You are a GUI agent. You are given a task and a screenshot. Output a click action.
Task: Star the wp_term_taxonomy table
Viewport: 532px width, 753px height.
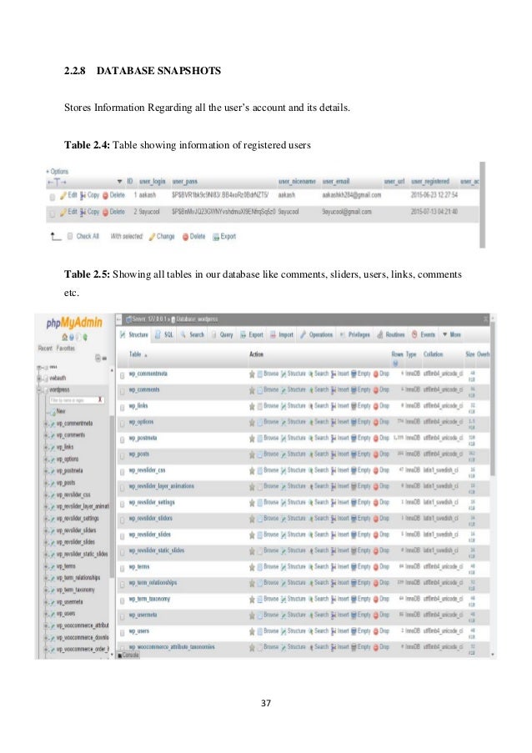(252, 600)
